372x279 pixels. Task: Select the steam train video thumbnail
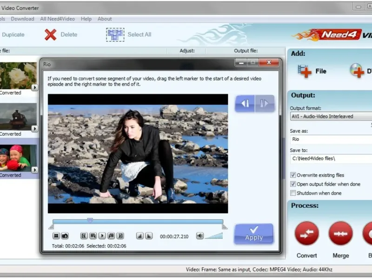coord(18,117)
